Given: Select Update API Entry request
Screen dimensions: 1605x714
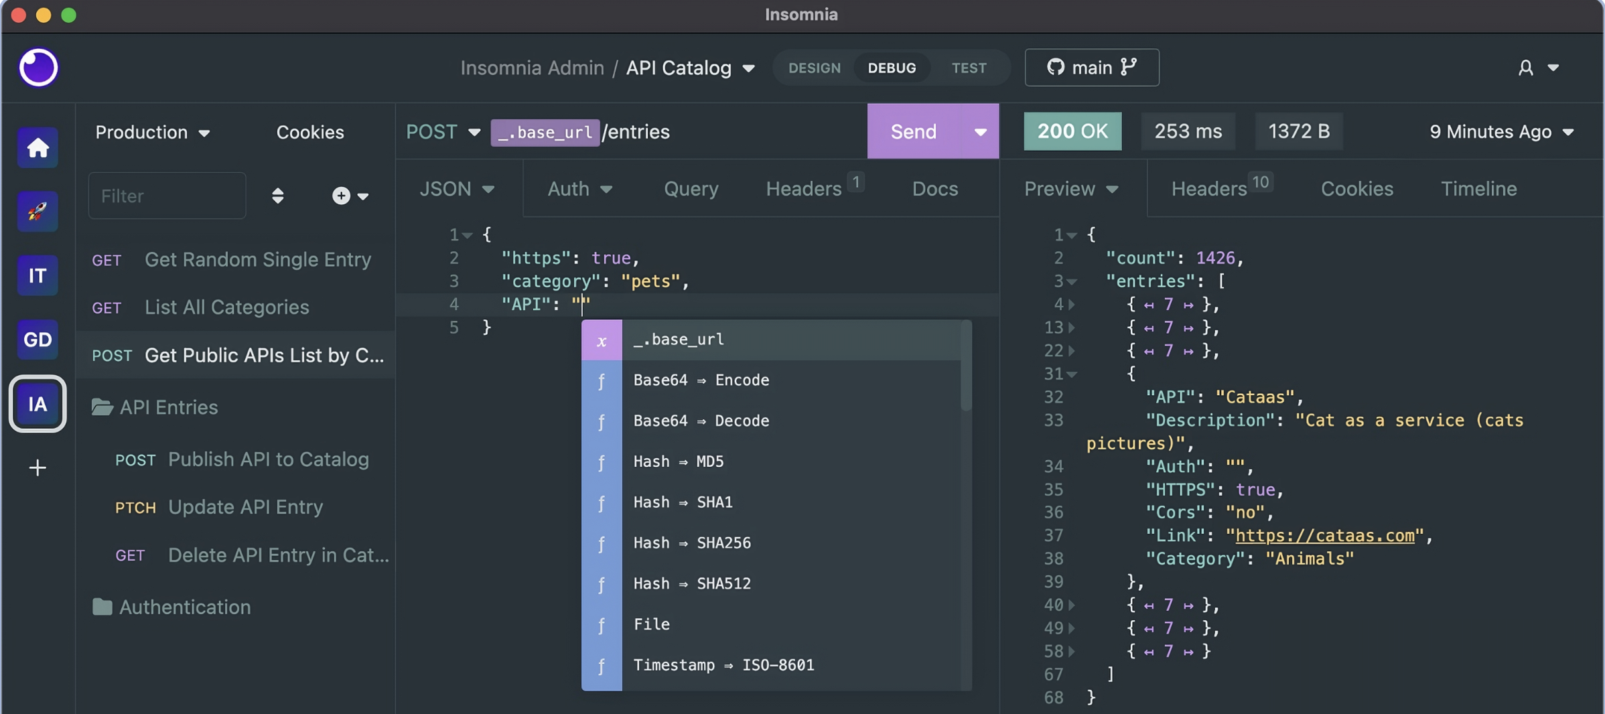Looking at the screenshot, I should (x=235, y=507).
